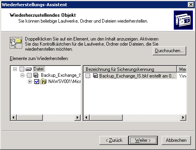Screen dimensions: 196x150
Task: Toggle checkbox next to Backup_Exchange_IS in tree
Action: 29,75
